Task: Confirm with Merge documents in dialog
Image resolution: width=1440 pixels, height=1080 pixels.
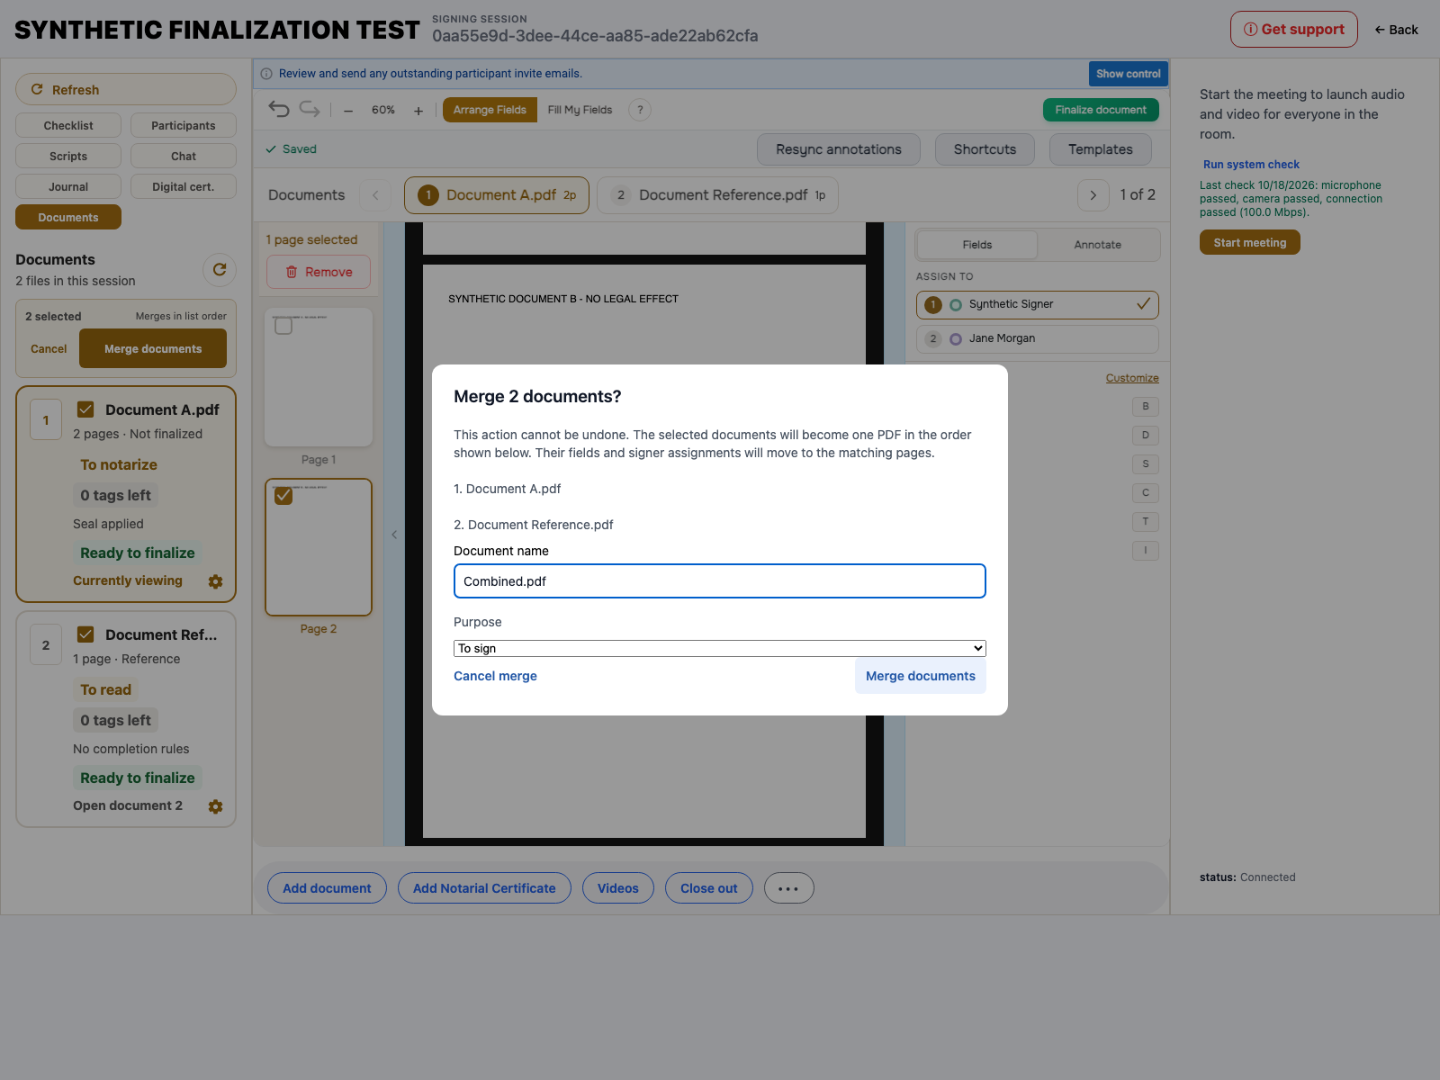Action: click(921, 676)
